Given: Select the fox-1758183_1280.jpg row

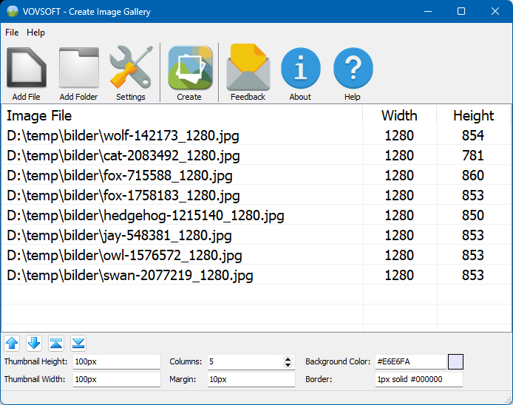Looking at the screenshot, I should coord(256,195).
